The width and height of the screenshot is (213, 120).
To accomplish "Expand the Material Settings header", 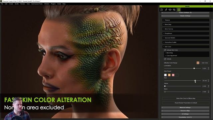I will tap(185, 107).
